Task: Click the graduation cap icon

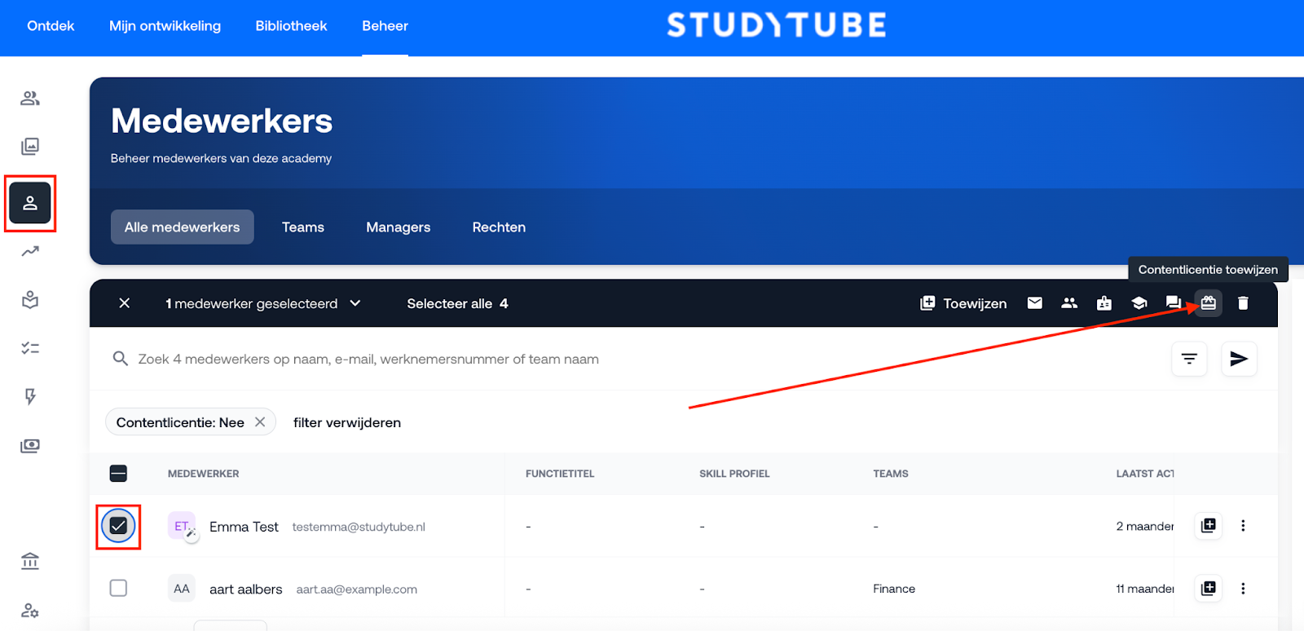Action: coord(1139,303)
